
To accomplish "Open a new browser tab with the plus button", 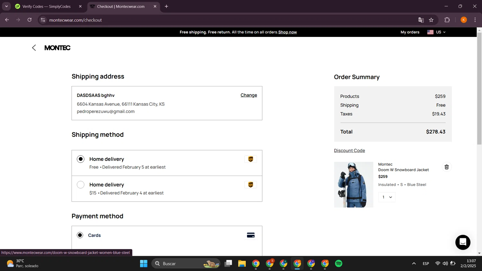I will point(166,6).
